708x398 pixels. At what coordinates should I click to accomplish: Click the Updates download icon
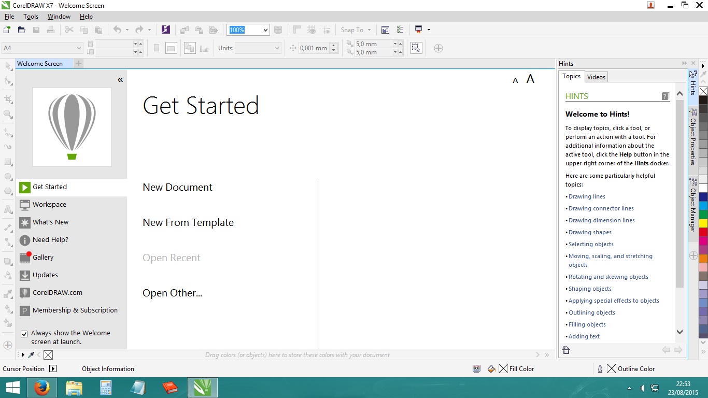[24, 275]
